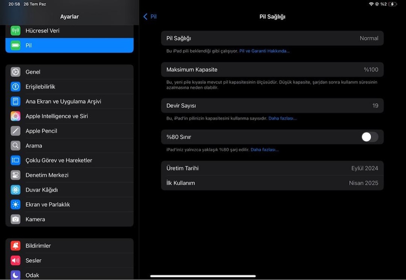Tap the Kamera icon
Viewport: 406px width, 280px height.
click(x=15, y=219)
